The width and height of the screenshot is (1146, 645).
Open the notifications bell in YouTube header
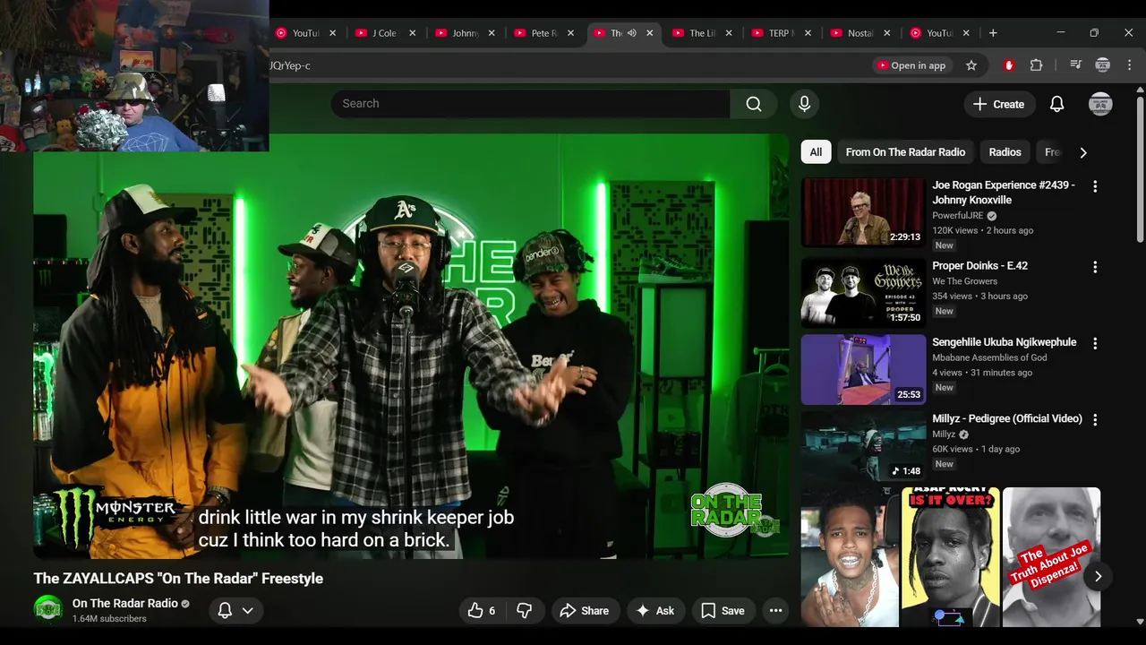tap(1056, 104)
